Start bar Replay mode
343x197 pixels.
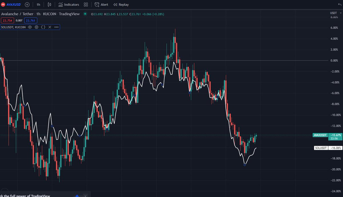(121, 5)
